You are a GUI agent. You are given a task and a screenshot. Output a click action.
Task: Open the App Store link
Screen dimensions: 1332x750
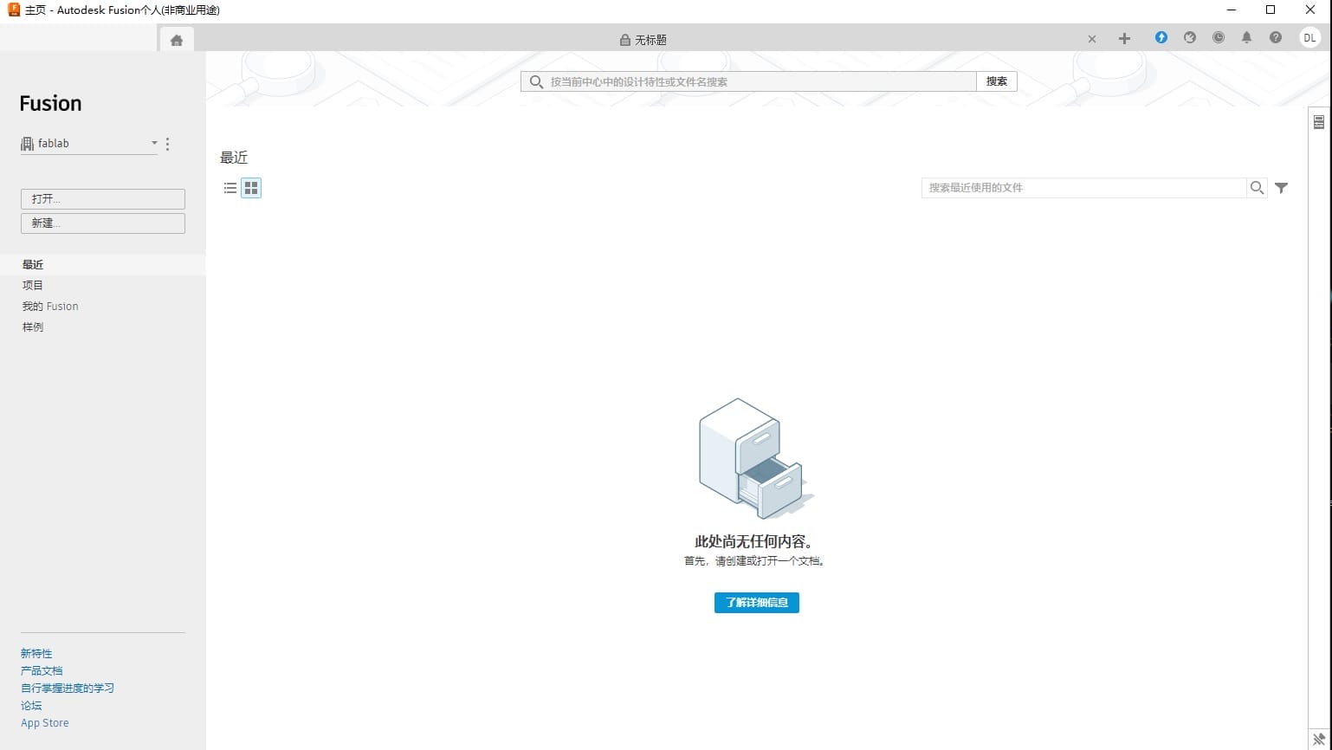pyautogui.click(x=45, y=723)
